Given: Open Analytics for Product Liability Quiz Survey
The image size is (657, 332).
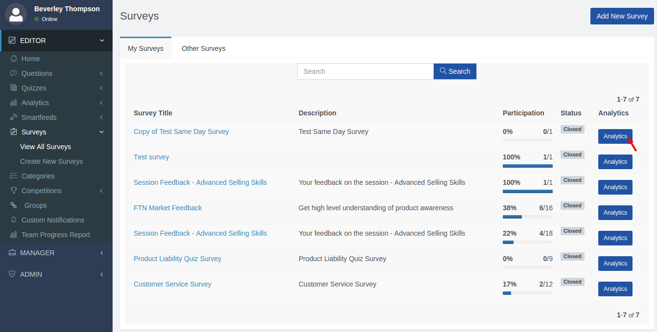Looking at the screenshot, I should click(x=615, y=264).
